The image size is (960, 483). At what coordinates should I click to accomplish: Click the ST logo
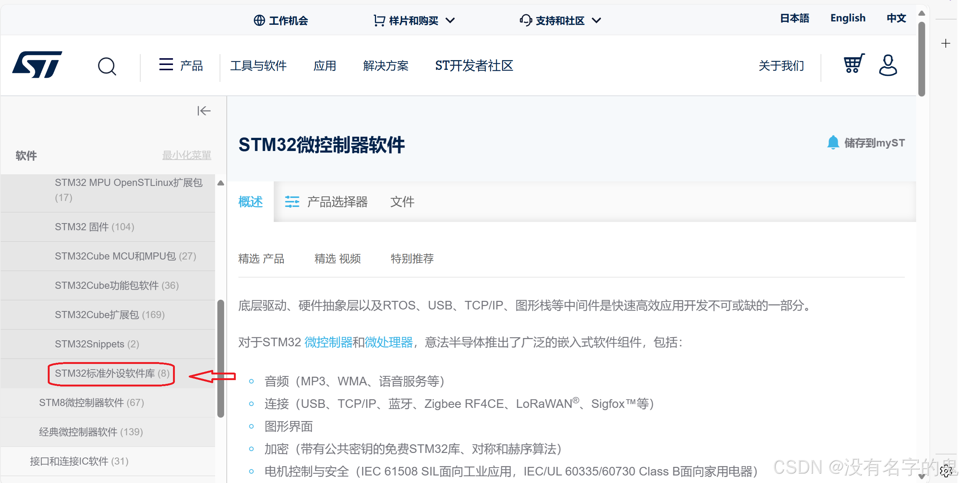click(37, 65)
